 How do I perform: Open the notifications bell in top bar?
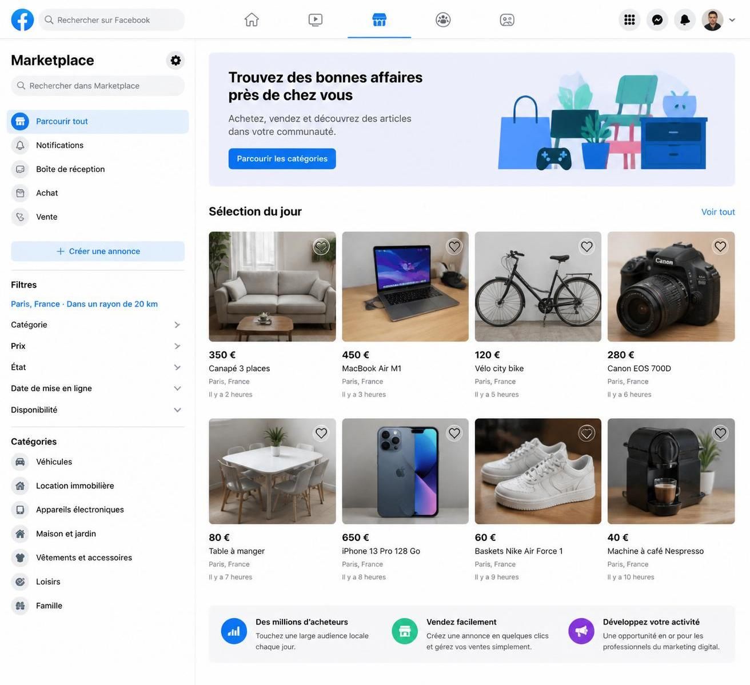coord(685,20)
